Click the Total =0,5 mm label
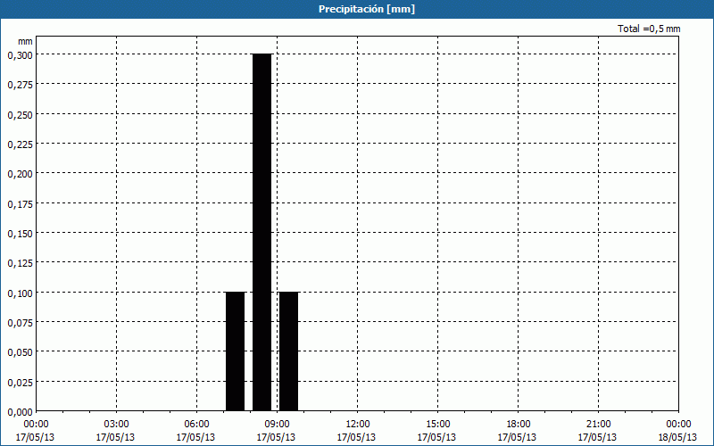The height and width of the screenshot is (446, 714). [x=649, y=29]
